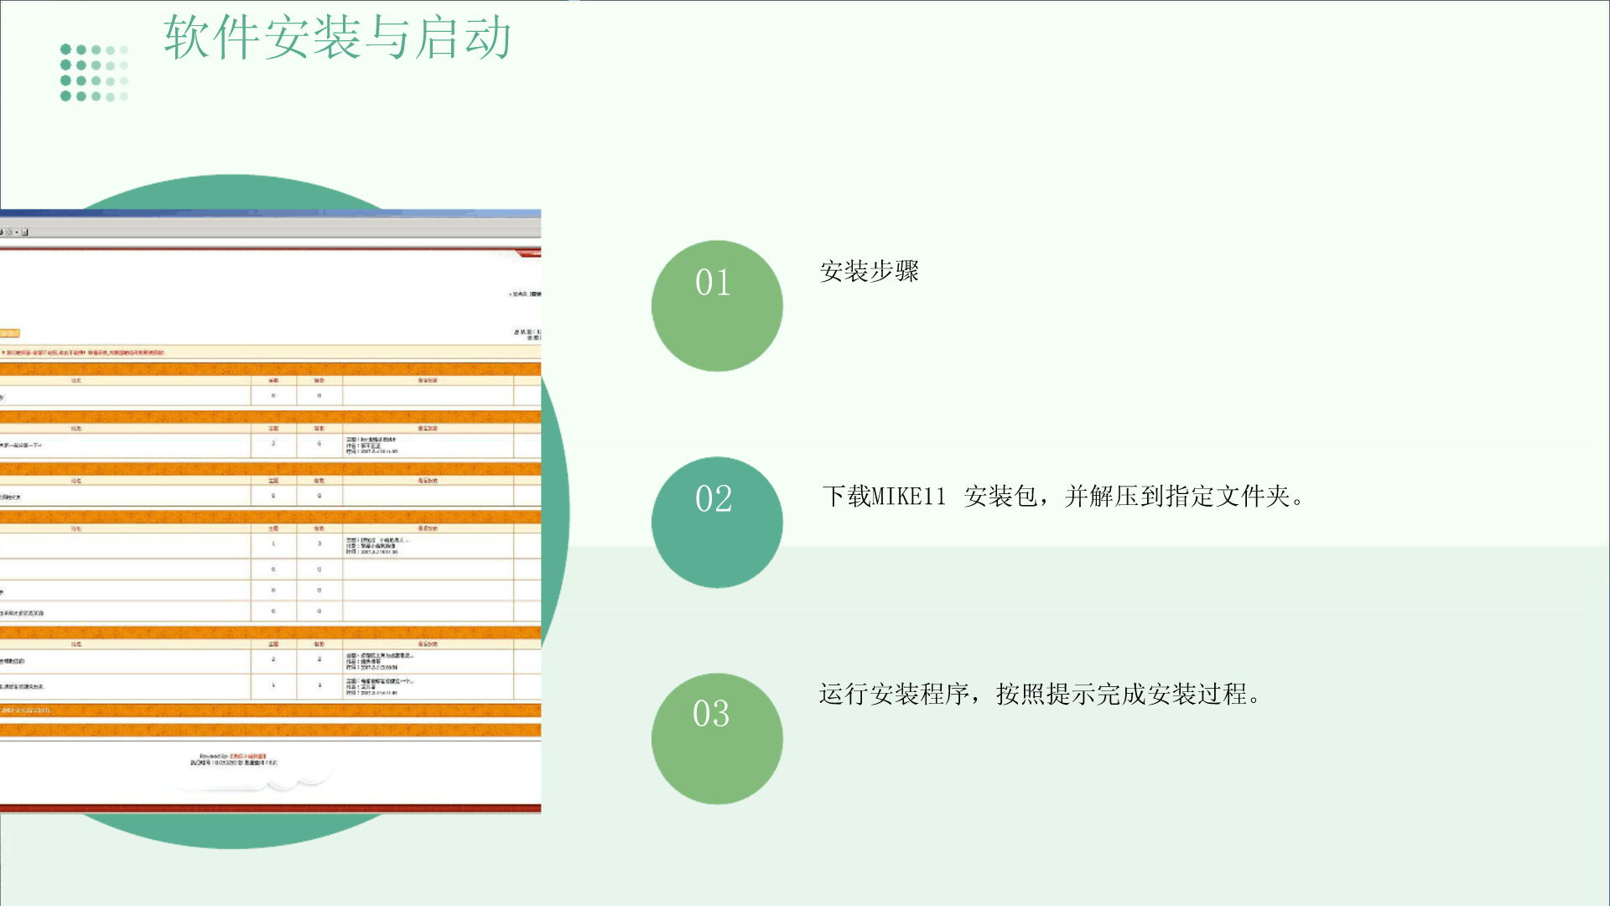Click the small page icon in embedded toolbar
This screenshot has width=1610, height=906.
click(x=25, y=232)
